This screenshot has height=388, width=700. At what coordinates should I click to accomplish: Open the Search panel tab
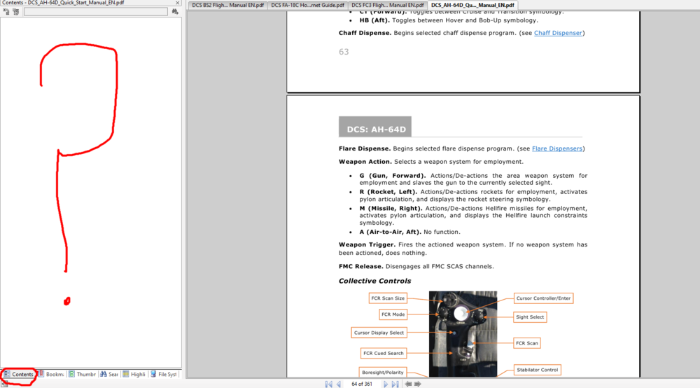click(x=109, y=374)
